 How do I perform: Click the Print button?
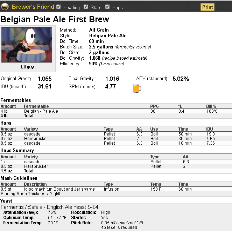point(208,7)
